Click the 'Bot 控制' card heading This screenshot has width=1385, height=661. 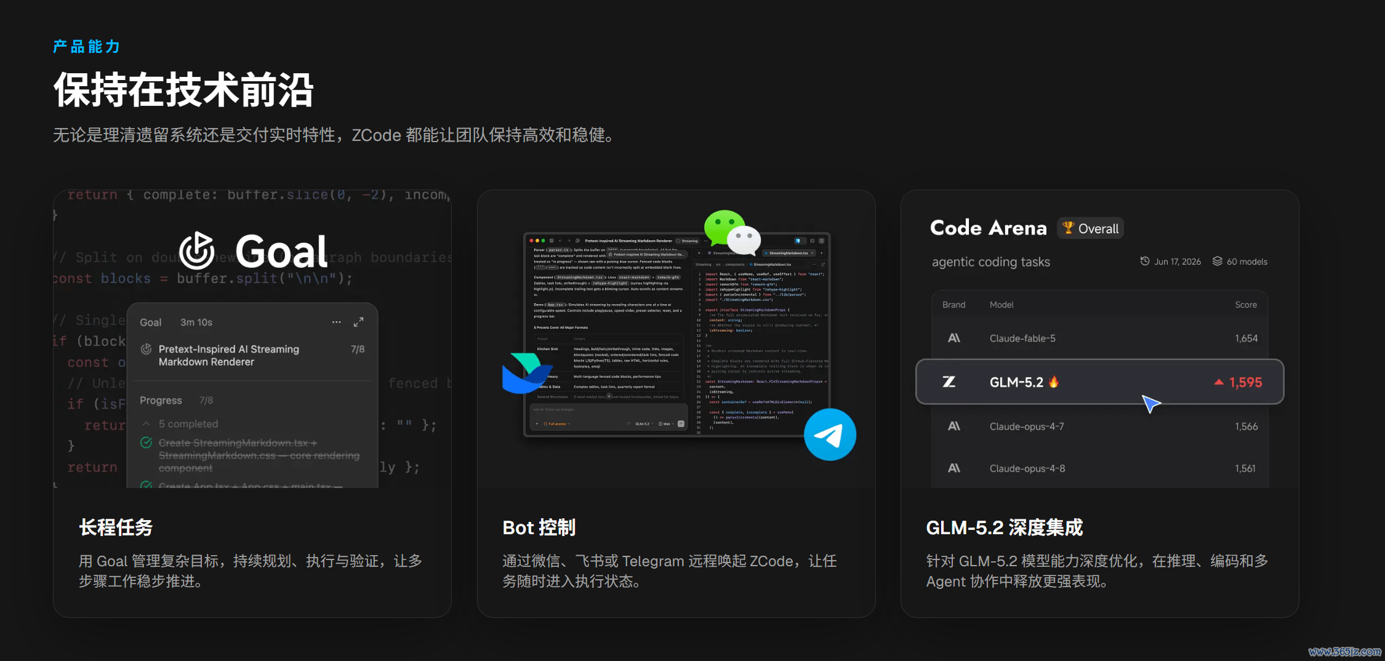539,527
